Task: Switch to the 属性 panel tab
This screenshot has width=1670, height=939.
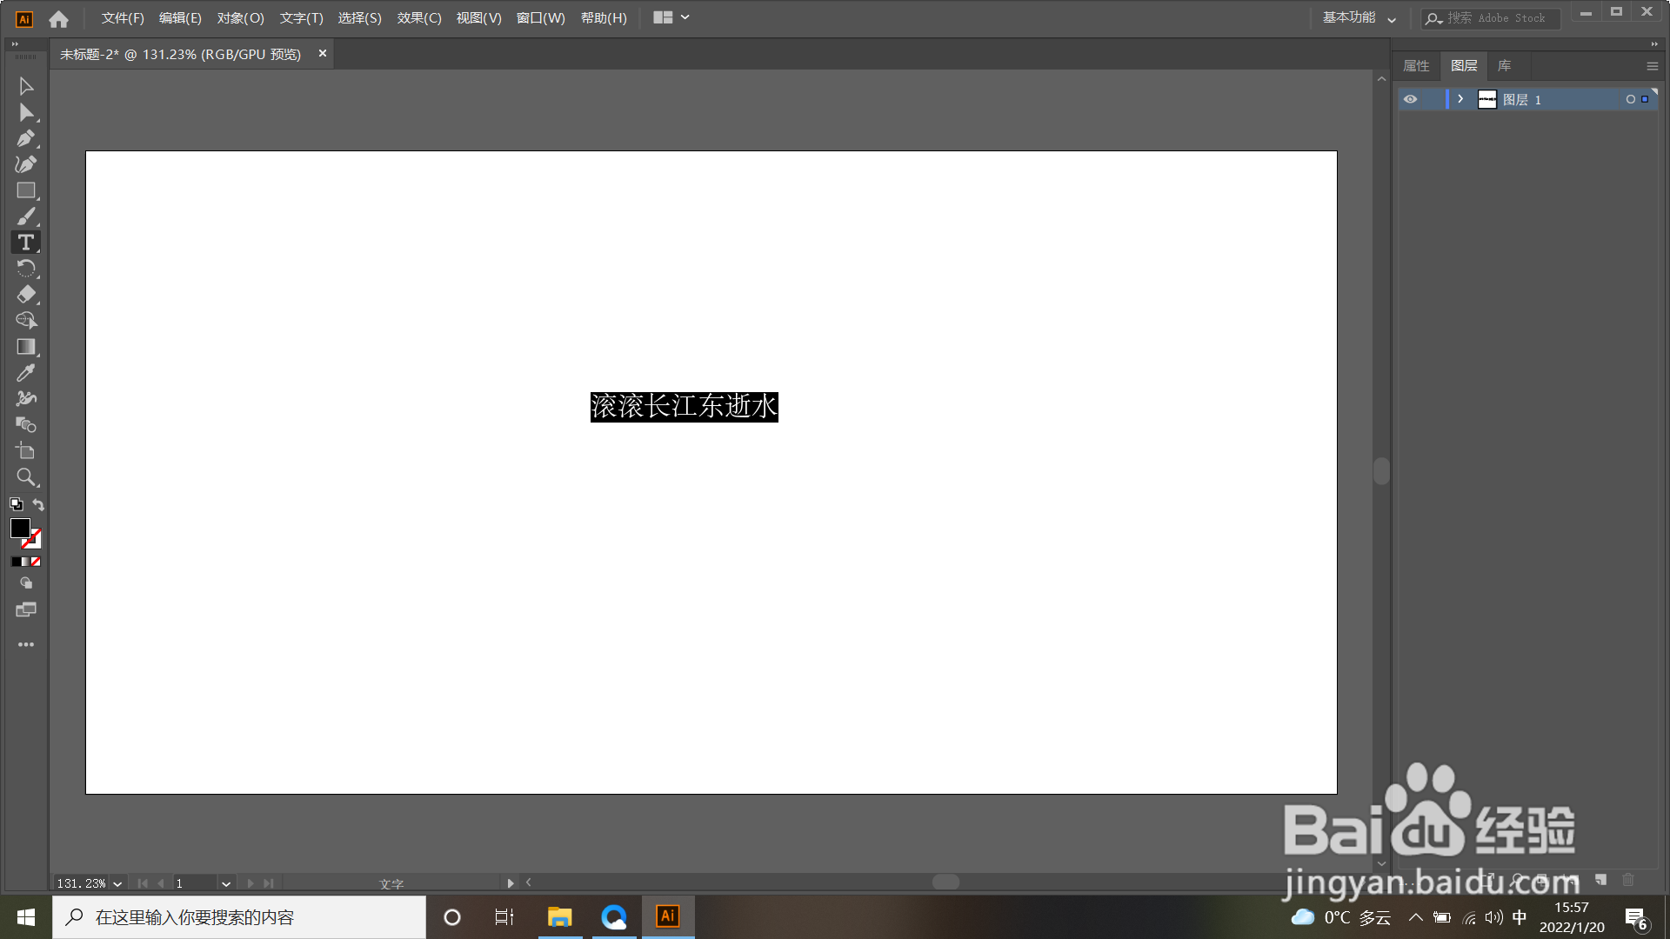Action: point(1416,66)
